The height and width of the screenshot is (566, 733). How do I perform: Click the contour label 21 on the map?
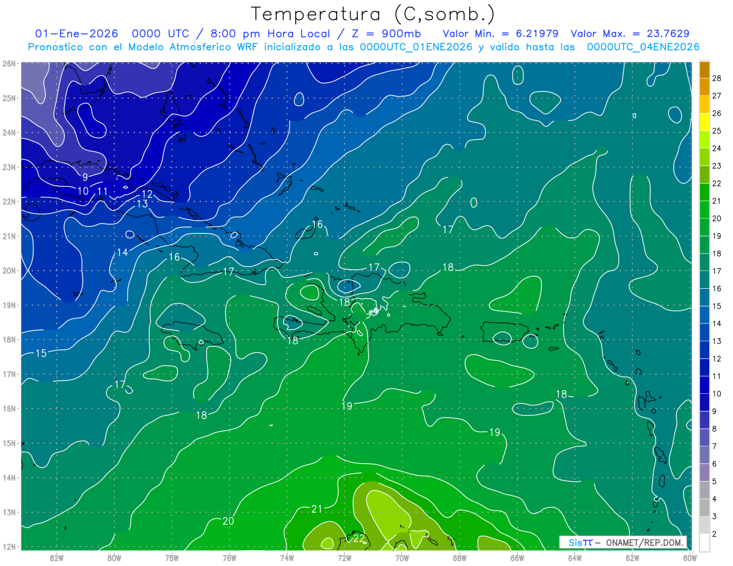316,509
